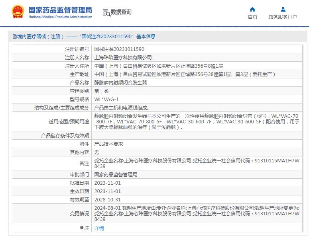This screenshot has height=240, width=309.
Task: Click the 批准日期 label
Action: pyautogui.click(x=79, y=183)
